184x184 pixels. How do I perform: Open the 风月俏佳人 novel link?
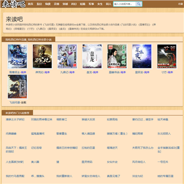click(139, 162)
